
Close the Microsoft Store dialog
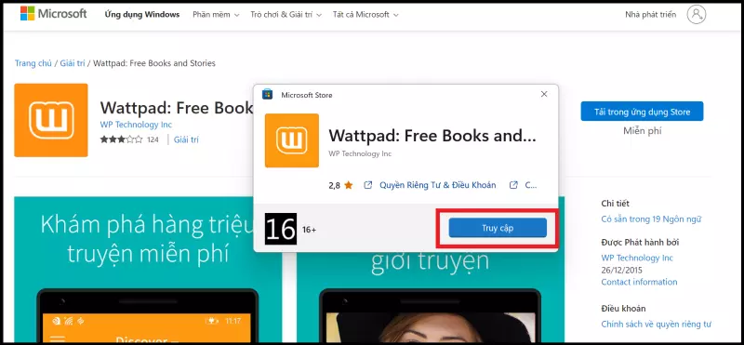(x=544, y=94)
